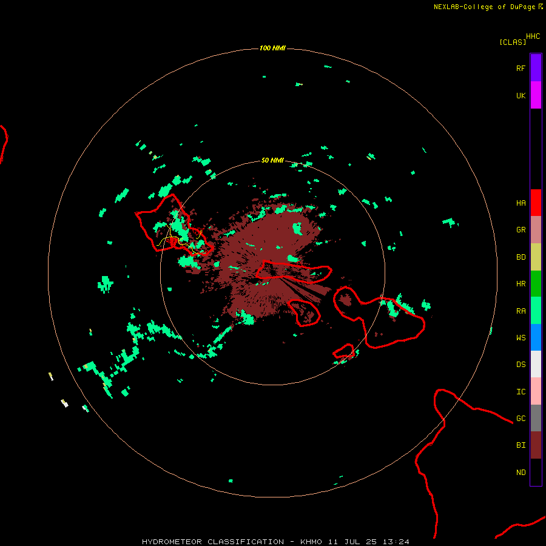The image size is (546, 546).
Task: Click the 'RA' legend label
Action: pos(521,311)
